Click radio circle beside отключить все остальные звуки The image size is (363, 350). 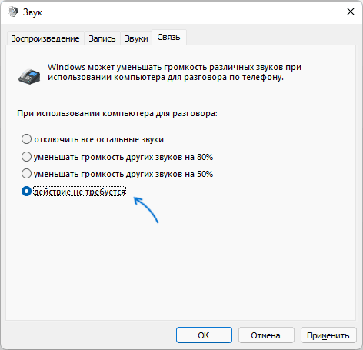click(26, 139)
